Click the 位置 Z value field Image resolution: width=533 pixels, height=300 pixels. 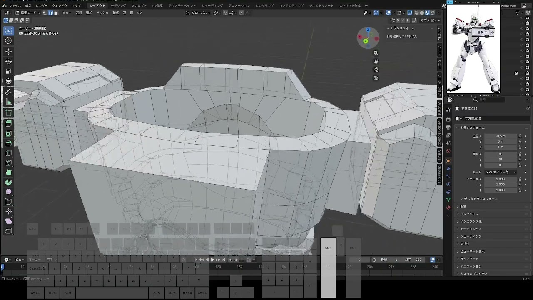[x=501, y=147]
